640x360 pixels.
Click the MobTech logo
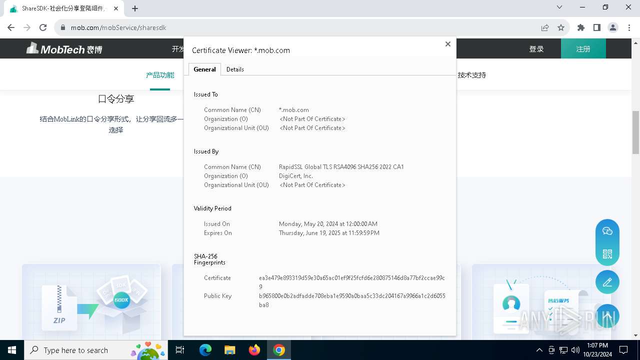[x=64, y=48]
